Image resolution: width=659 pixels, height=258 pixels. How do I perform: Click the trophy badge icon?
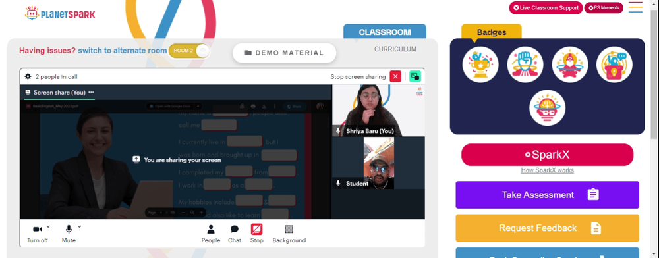(480, 64)
